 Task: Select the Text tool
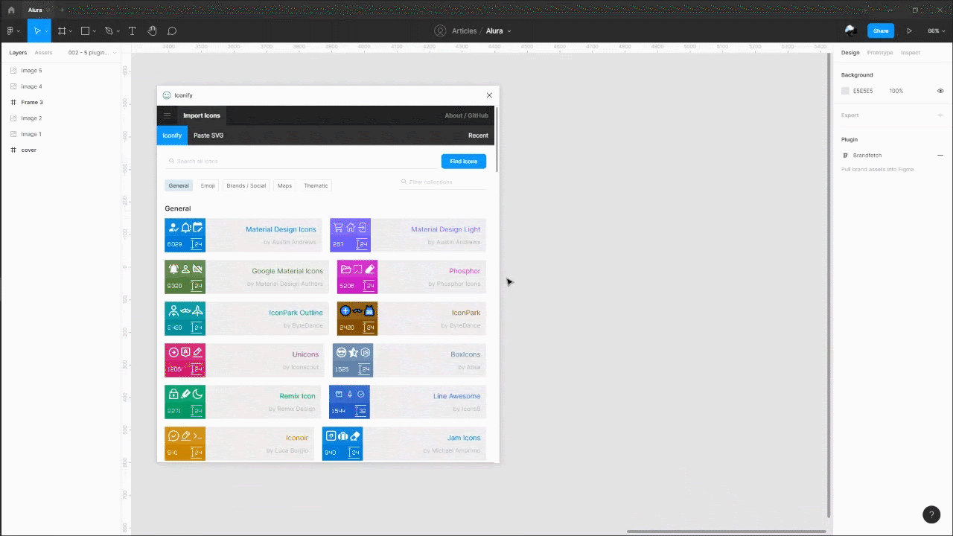pos(132,31)
